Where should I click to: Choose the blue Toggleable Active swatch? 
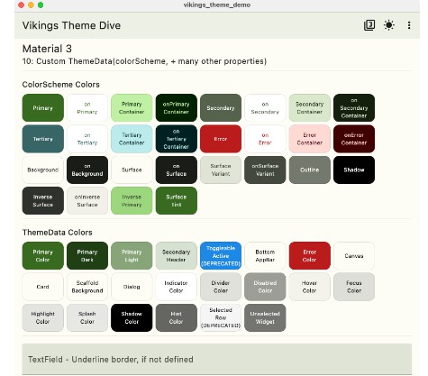point(221,256)
